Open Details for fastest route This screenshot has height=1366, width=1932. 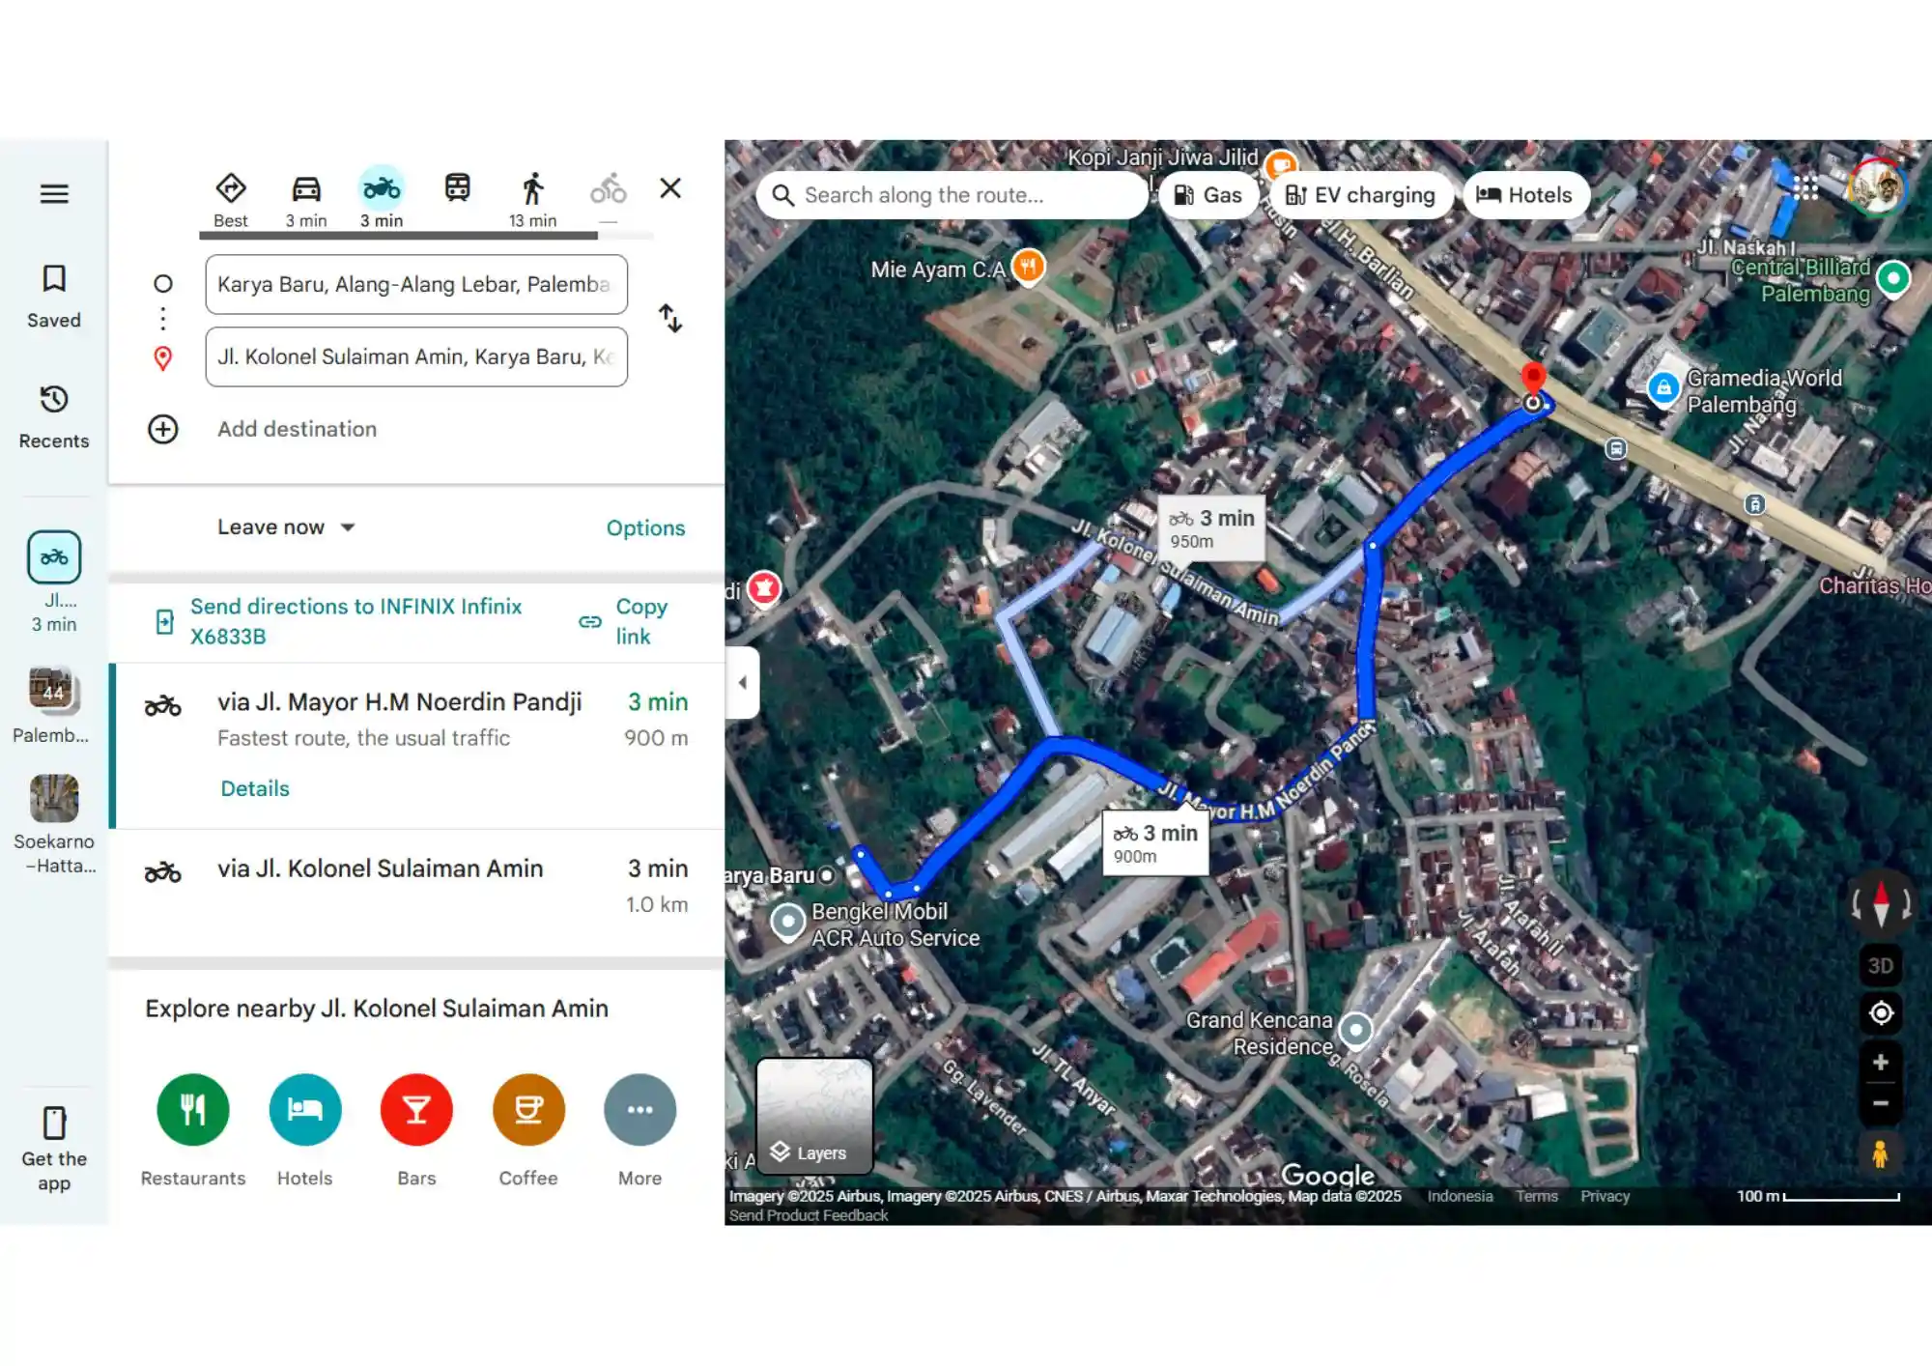[255, 788]
